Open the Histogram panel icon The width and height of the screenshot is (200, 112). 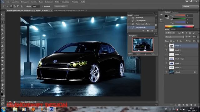(x=161, y=15)
